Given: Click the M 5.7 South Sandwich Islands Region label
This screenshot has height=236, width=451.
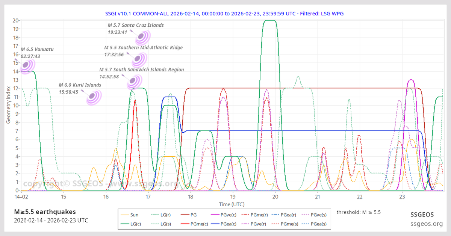Looking at the screenshot, I should [x=142, y=70].
